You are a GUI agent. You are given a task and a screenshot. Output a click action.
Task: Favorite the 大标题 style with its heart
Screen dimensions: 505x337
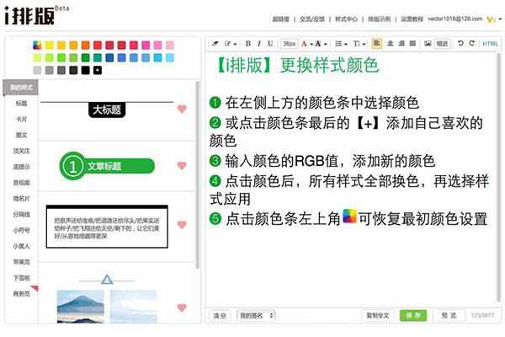point(182,109)
